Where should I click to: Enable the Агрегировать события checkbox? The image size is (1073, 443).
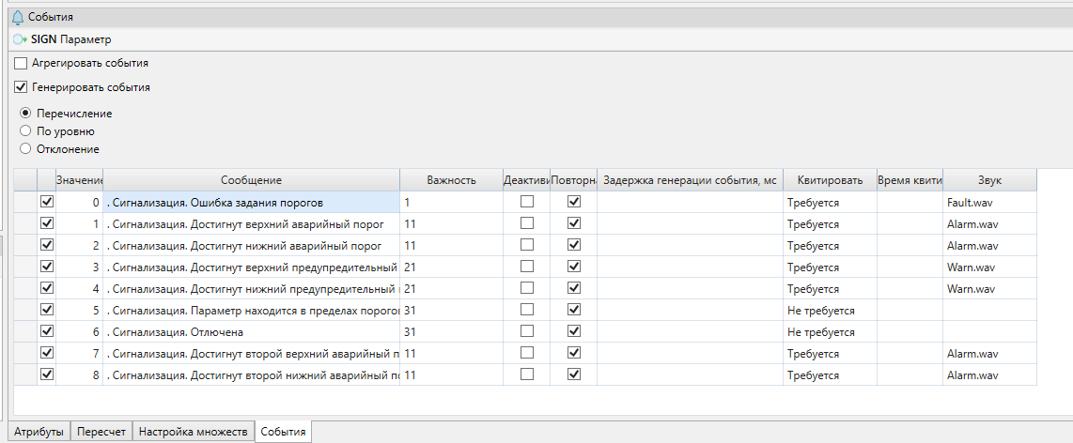pos(21,63)
